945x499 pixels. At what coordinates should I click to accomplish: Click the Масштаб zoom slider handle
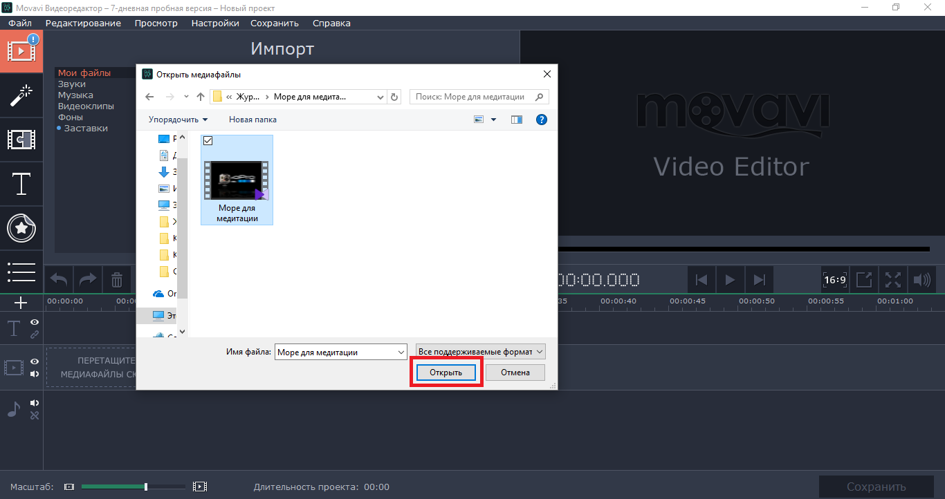coord(146,487)
